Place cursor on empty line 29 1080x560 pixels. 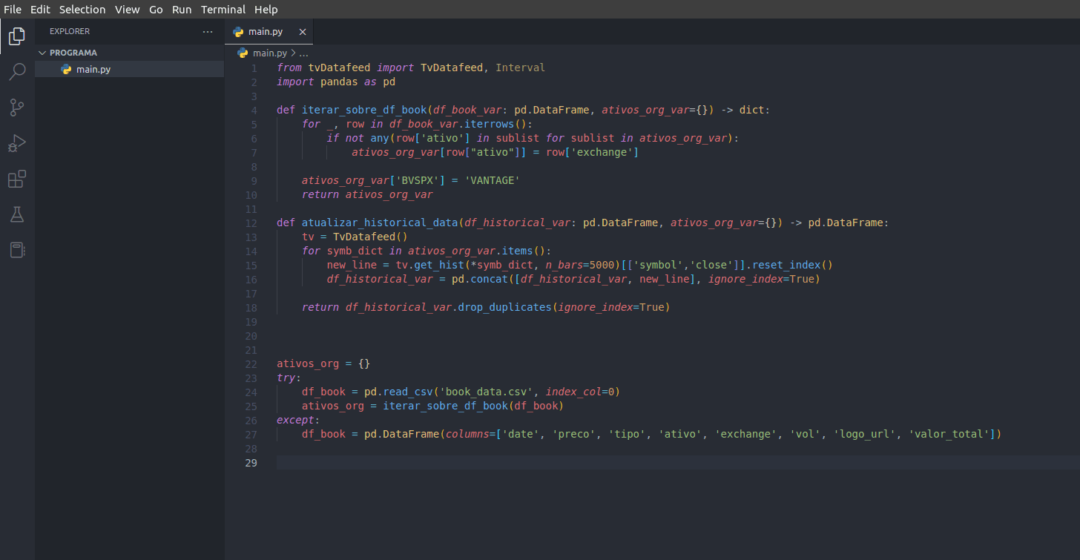[x=678, y=463]
